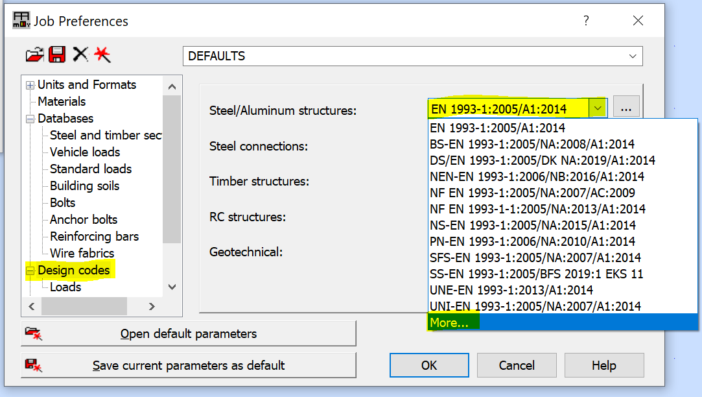This screenshot has height=397, width=702.
Task: Open Help from the dialog button
Action: 604,365
